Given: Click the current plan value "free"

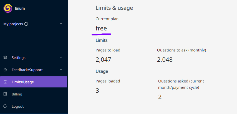Looking at the screenshot, I should (x=101, y=28).
